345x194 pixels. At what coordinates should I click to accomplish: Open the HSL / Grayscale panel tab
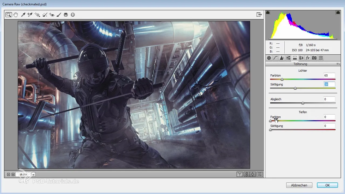click(x=288, y=58)
